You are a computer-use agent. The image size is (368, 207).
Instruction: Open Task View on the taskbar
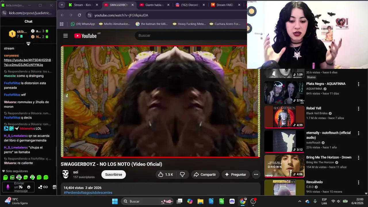179,201
